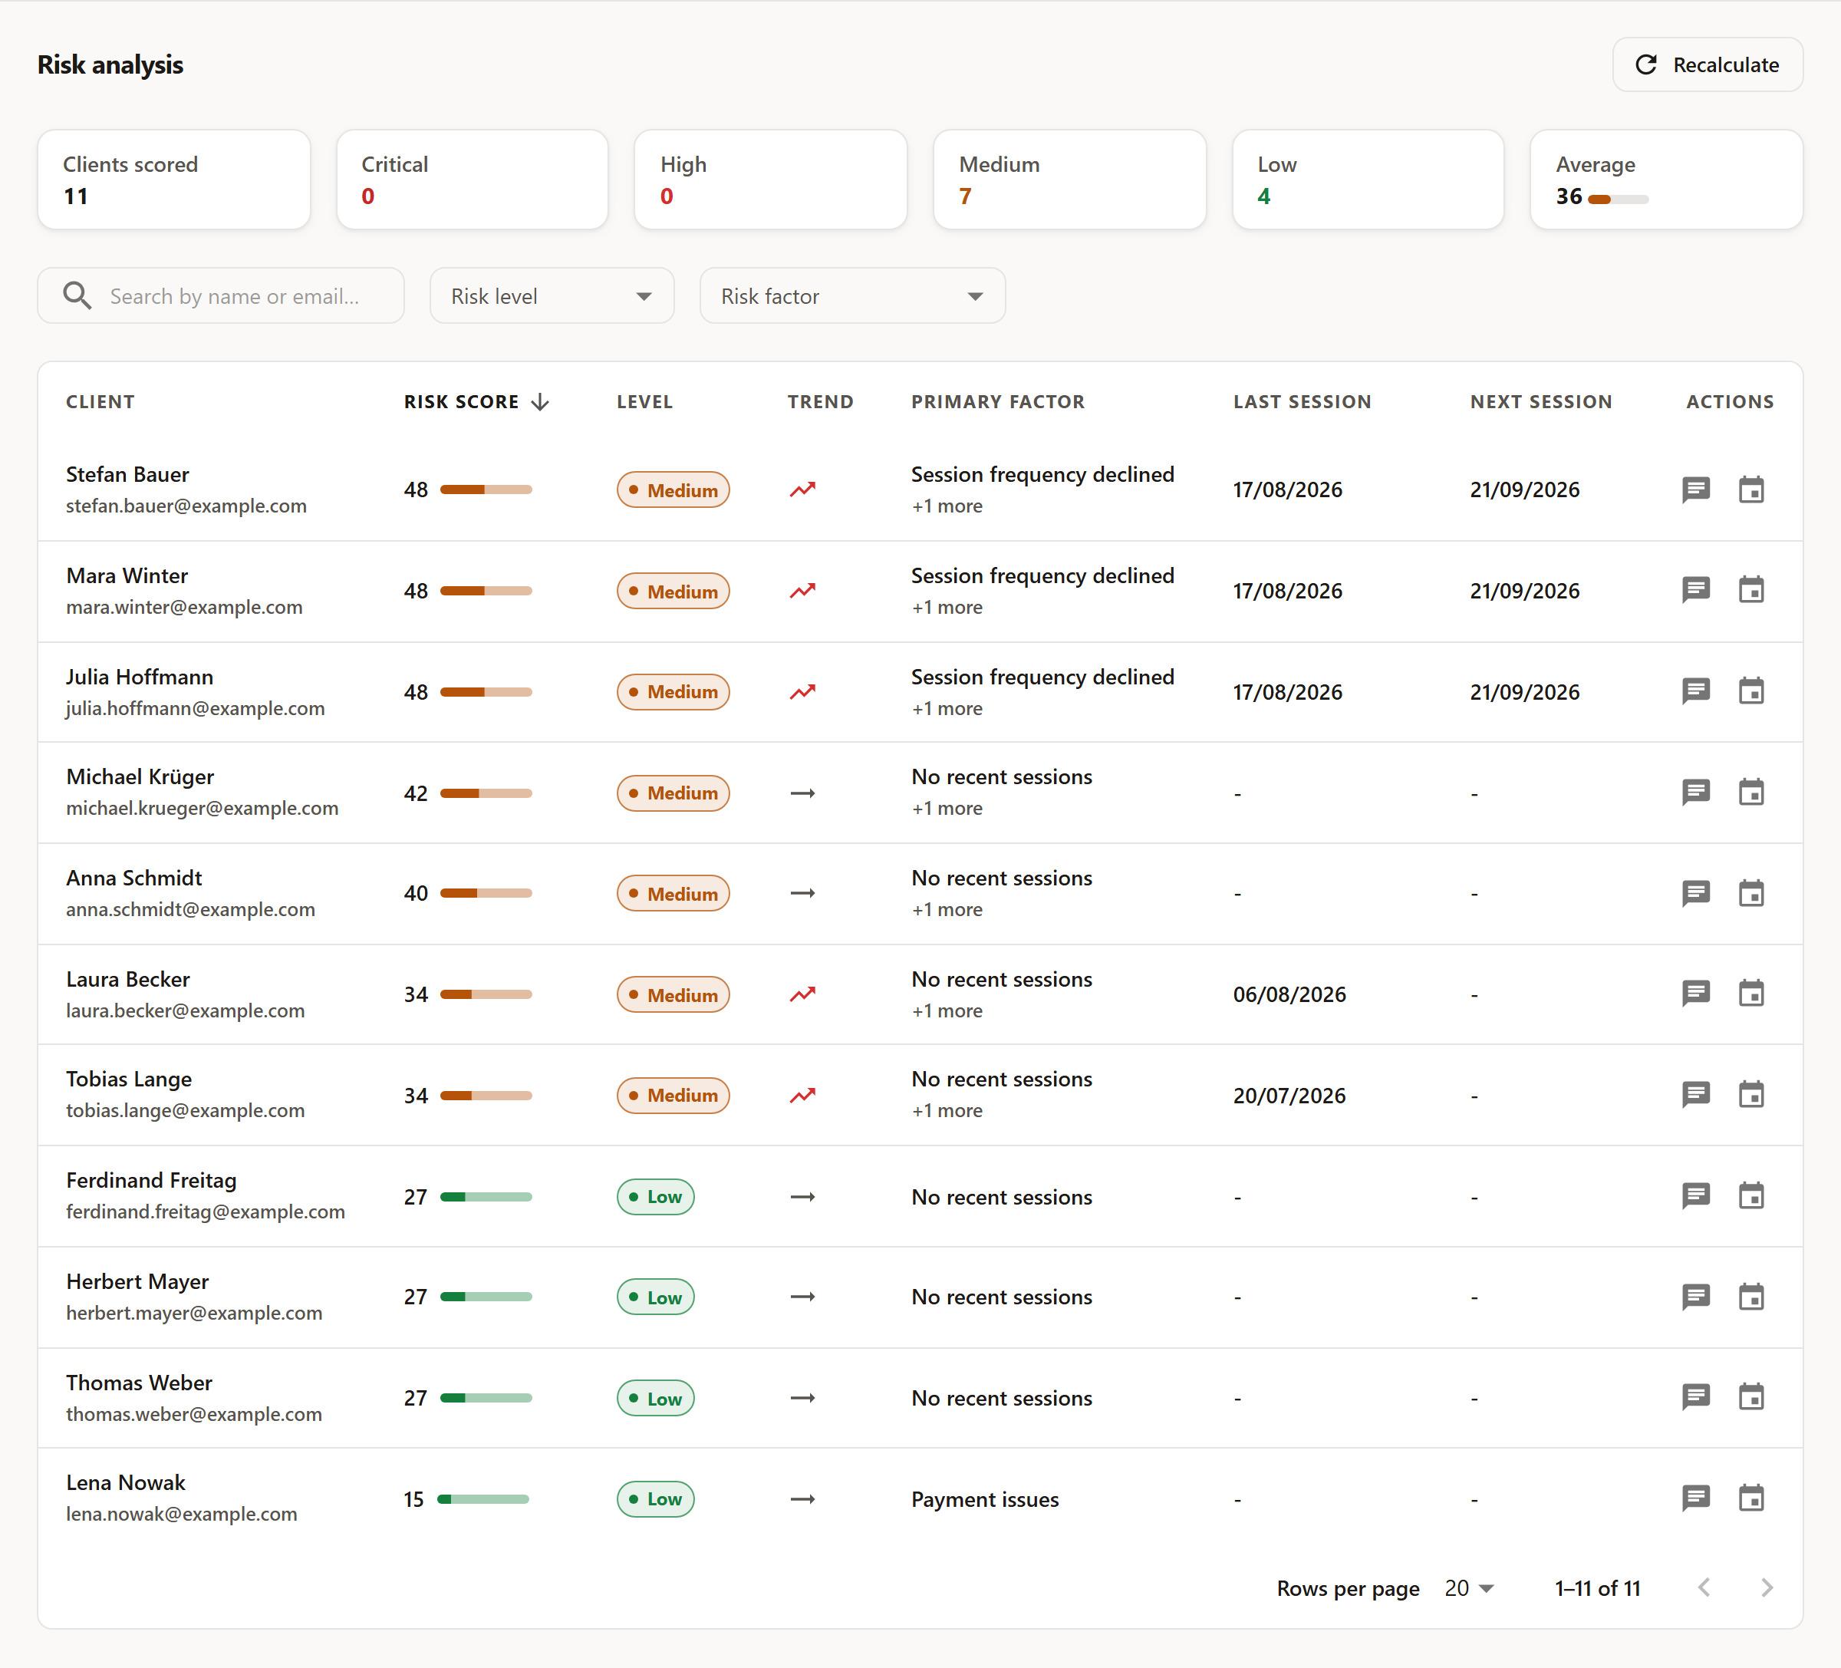Click the Client column header
The image size is (1841, 1668).
(x=100, y=402)
